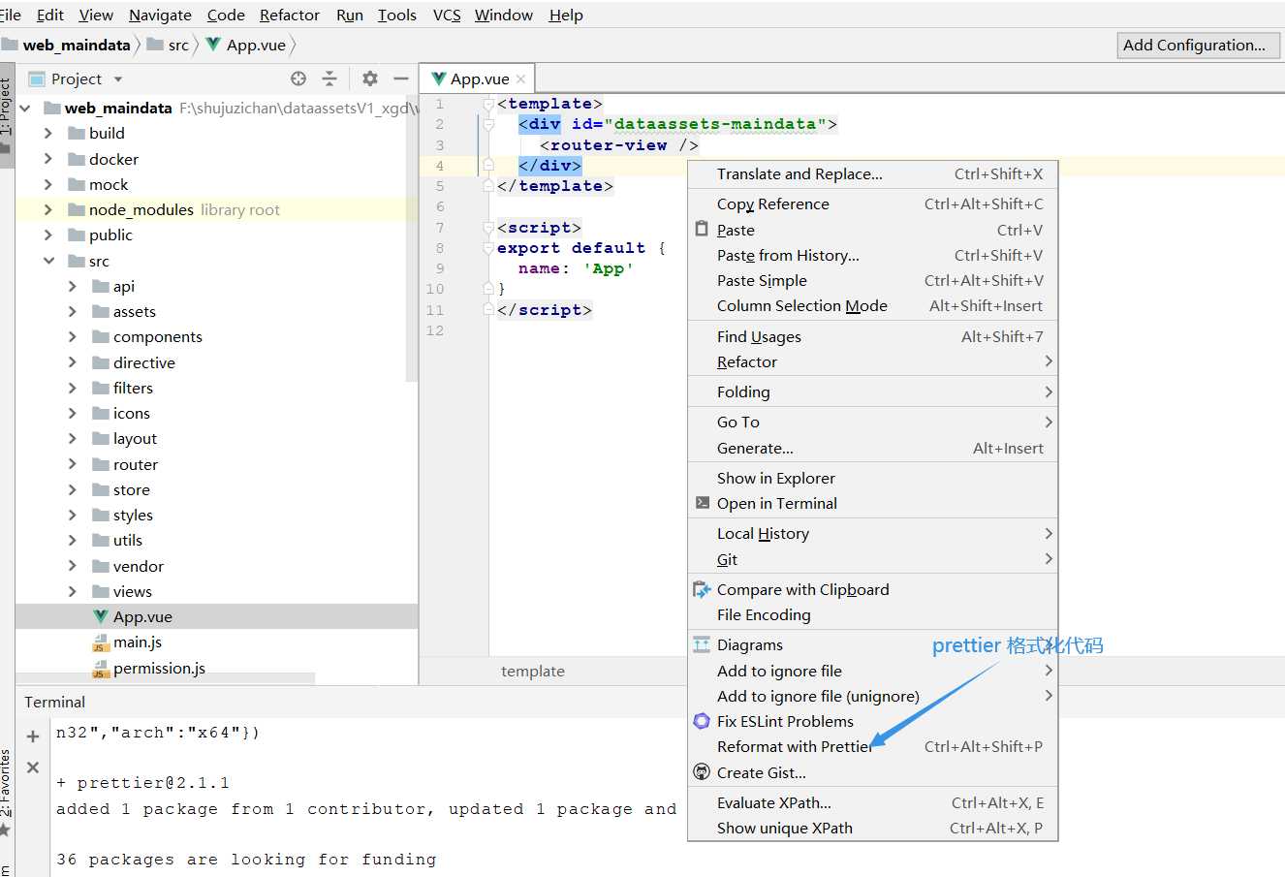
Task: Click the ESLint icon beside Fix ESLint Problems
Action: pos(702,721)
